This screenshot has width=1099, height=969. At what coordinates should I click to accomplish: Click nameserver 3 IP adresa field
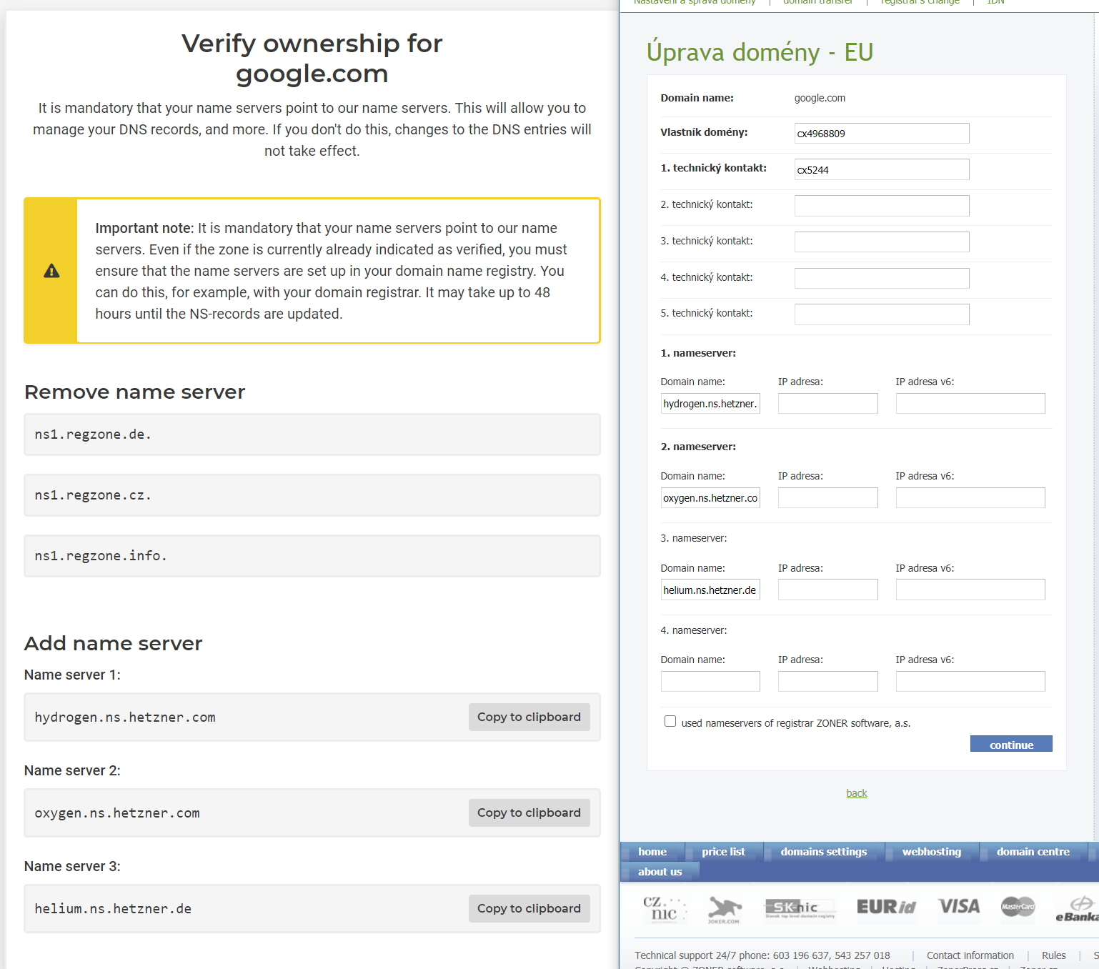(827, 590)
